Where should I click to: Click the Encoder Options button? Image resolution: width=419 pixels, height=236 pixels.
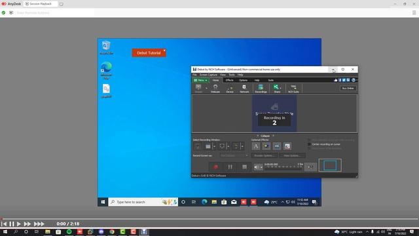coord(264,155)
